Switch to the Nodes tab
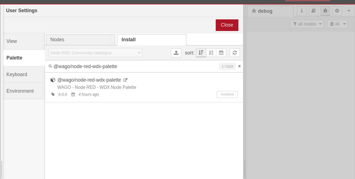Image resolution: width=355 pixels, height=179 pixels. 80,40
